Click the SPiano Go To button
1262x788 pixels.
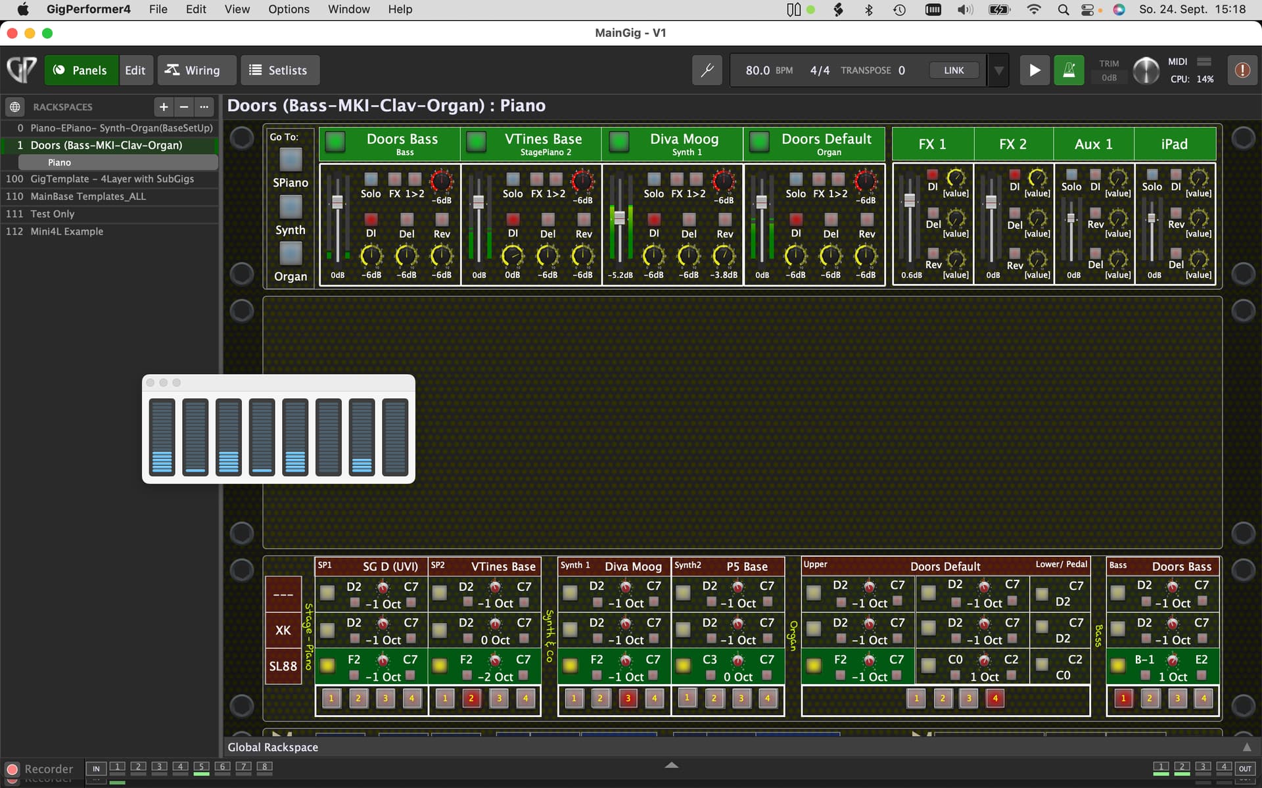(291, 160)
